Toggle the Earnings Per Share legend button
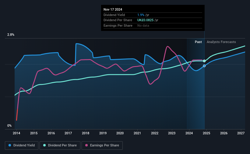This screenshot has width=250, height=154. pyautogui.click(x=102, y=146)
